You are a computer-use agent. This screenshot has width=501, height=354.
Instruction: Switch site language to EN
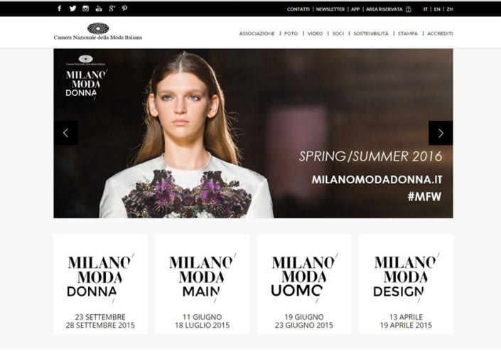[437, 9]
